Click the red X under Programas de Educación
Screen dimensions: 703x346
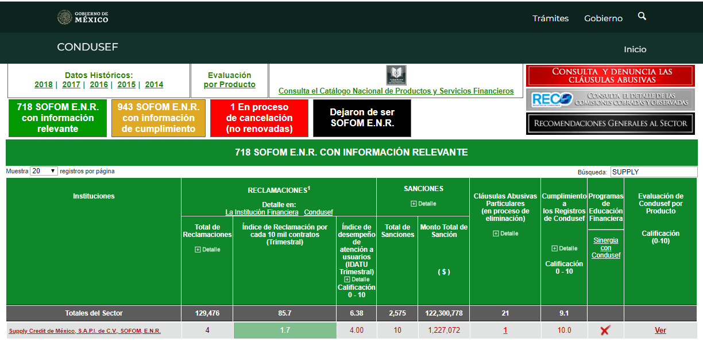605,331
